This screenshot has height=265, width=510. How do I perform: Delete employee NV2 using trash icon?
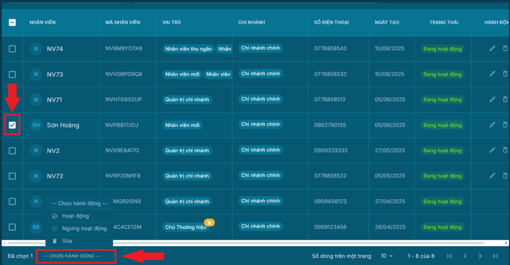click(505, 150)
